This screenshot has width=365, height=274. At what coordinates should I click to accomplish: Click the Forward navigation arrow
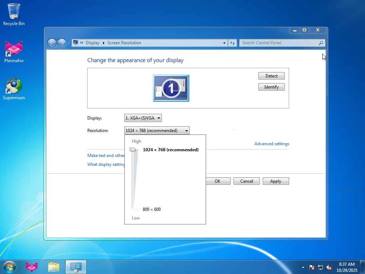tap(61, 43)
